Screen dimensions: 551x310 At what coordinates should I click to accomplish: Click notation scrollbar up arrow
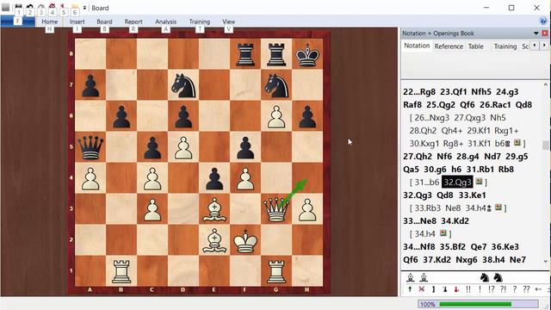pos(545,84)
